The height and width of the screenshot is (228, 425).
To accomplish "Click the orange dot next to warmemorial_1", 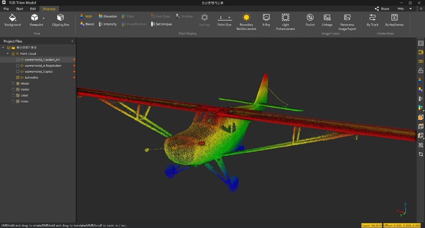I will click(x=74, y=59).
